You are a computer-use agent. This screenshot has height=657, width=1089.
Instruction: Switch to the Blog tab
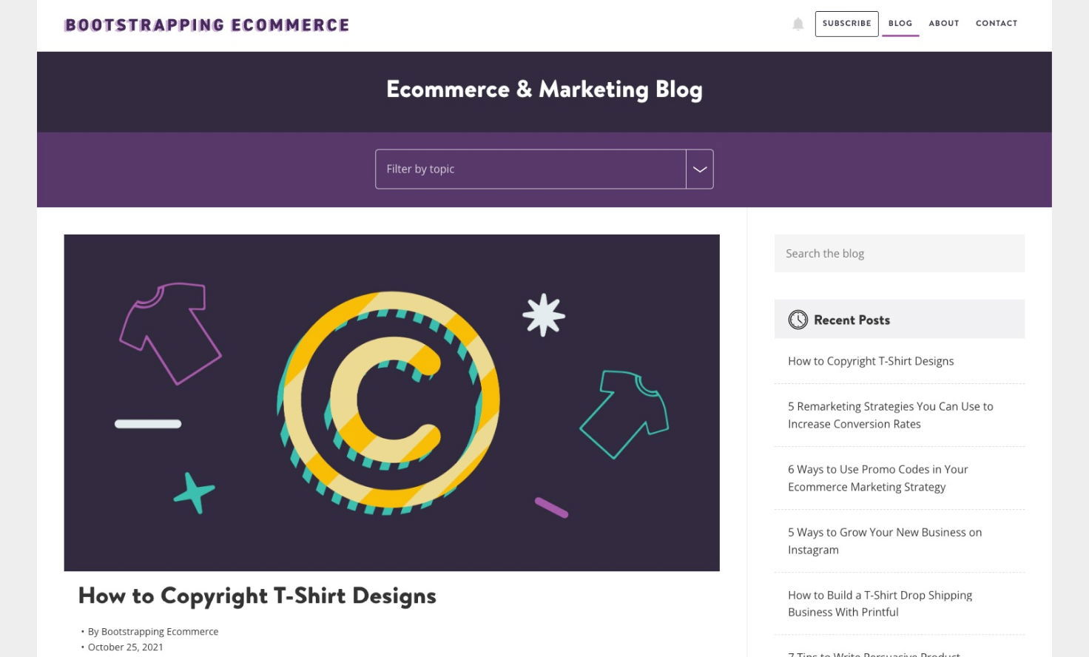(x=900, y=23)
